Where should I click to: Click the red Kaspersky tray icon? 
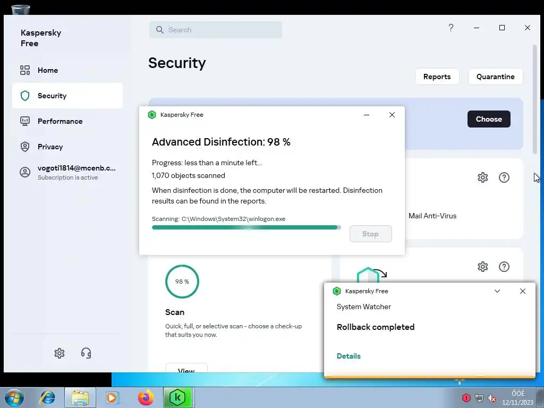pyautogui.click(x=466, y=397)
